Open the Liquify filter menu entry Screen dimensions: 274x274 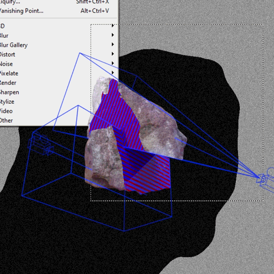(58, 2)
